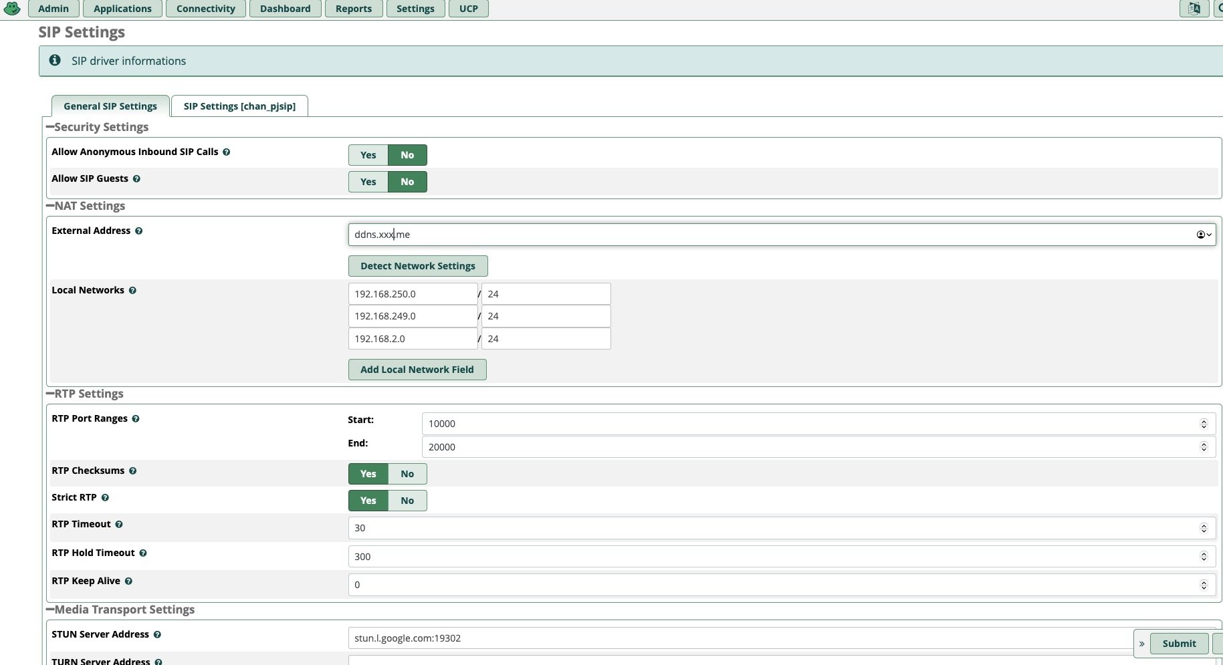1223x665 pixels.
Task: Set Allow Anonymous Inbound SIP Calls to Yes
Action: click(368, 155)
